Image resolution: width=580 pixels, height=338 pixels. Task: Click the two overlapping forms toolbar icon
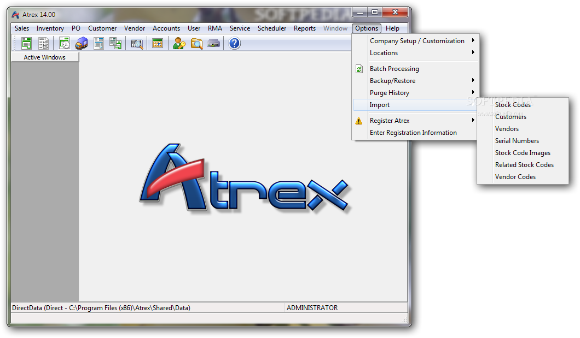(115, 44)
